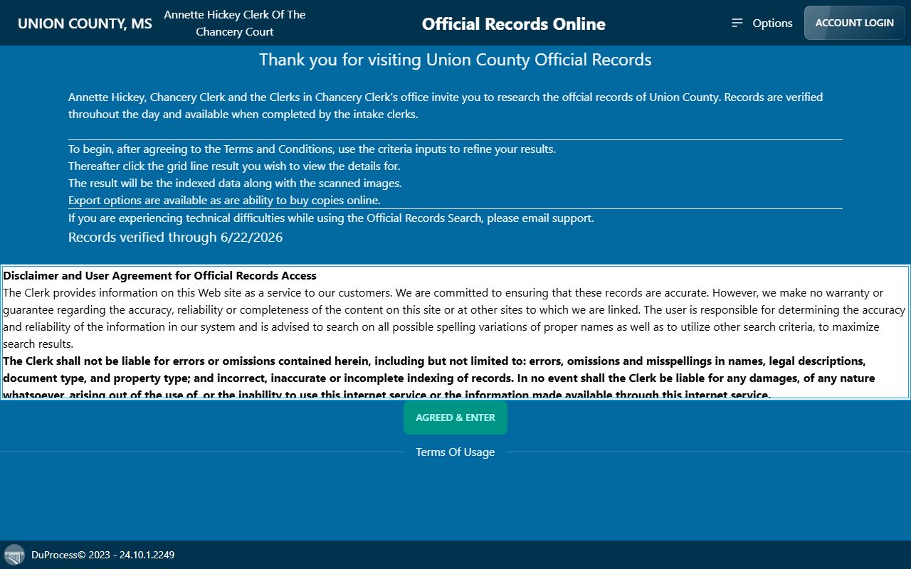Click the Records verified through 6/22/2026 text

[175, 237]
